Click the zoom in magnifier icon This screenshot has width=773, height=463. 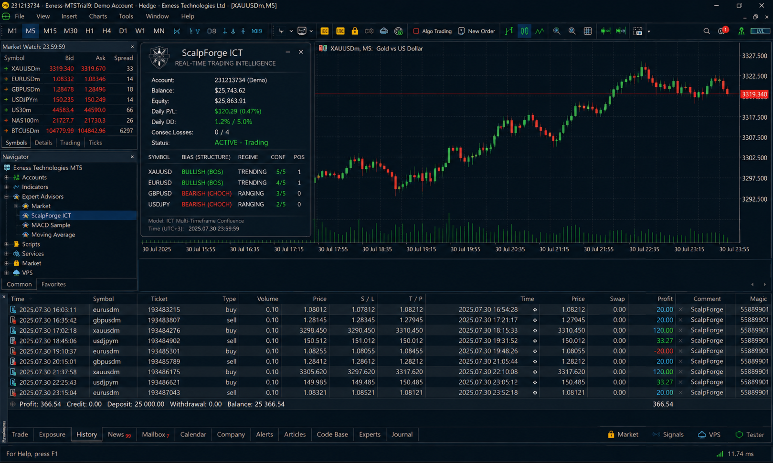click(557, 31)
